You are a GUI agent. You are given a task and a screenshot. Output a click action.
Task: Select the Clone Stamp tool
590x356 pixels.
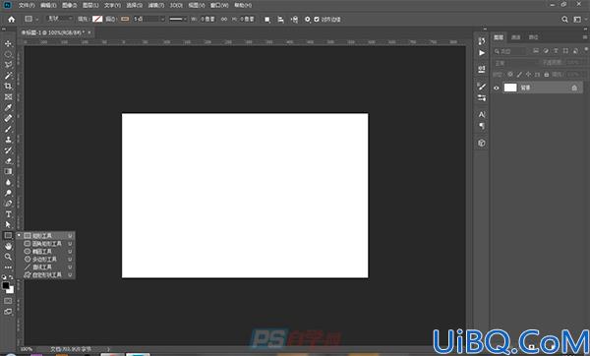(8, 140)
